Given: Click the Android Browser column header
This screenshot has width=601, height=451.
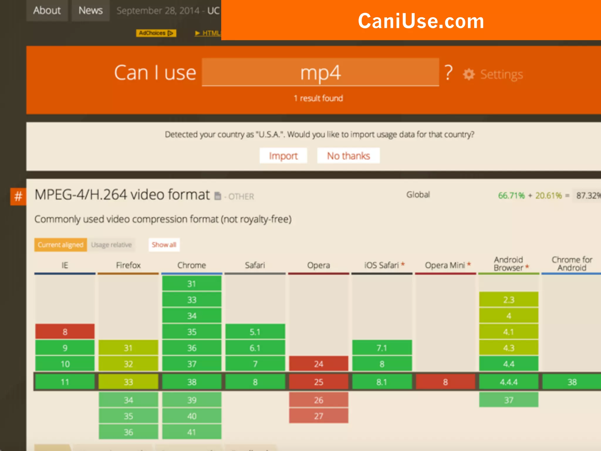Looking at the screenshot, I should pyautogui.click(x=509, y=264).
